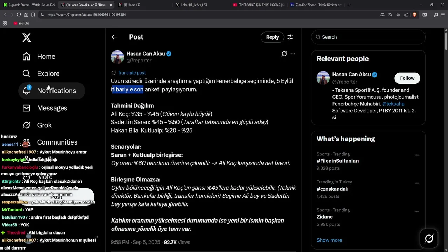This screenshot has height=252, width=448.
Task: Open the #FileninSultanları trending topic
Action: (338, 161)
